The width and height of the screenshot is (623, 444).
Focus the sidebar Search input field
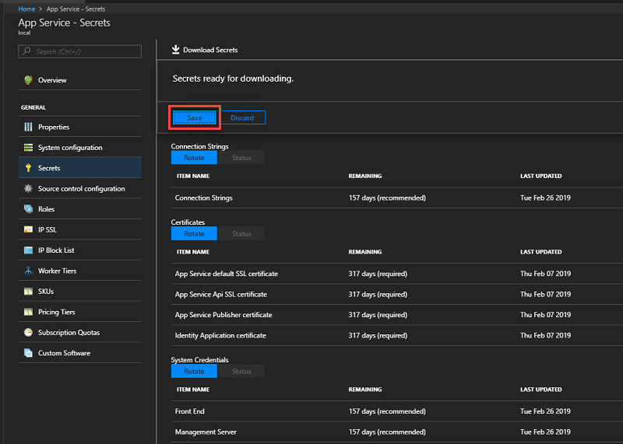click(x=86, y=52)
